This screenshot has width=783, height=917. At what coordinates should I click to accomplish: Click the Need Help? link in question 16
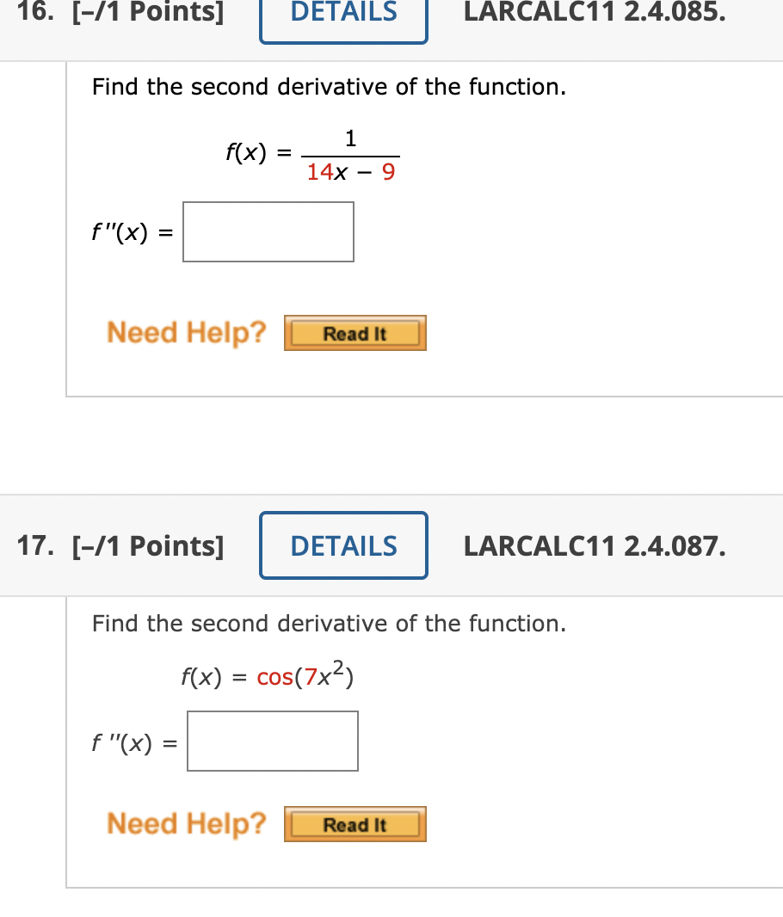point(186,332)
